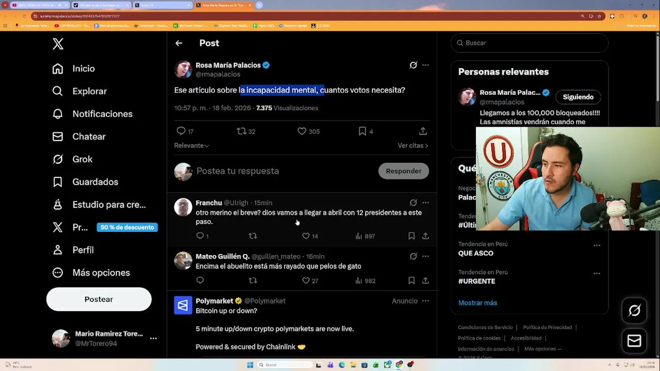Open floating Grok button
660x371 pixels.
634,310
